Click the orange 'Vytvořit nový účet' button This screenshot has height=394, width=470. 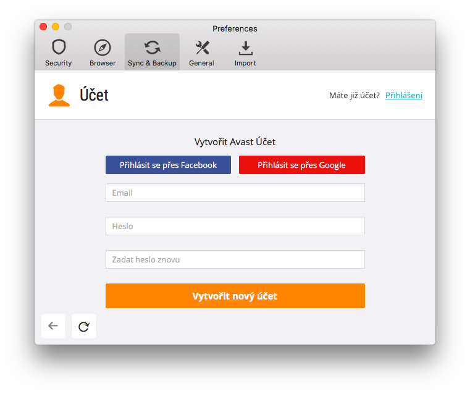click(x=235, y=296)
